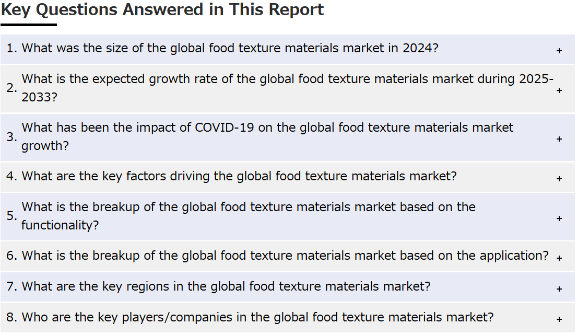Expand the functionality breakup question
The width and height of the screenshot is (578, 335).
tap(288, 216)
